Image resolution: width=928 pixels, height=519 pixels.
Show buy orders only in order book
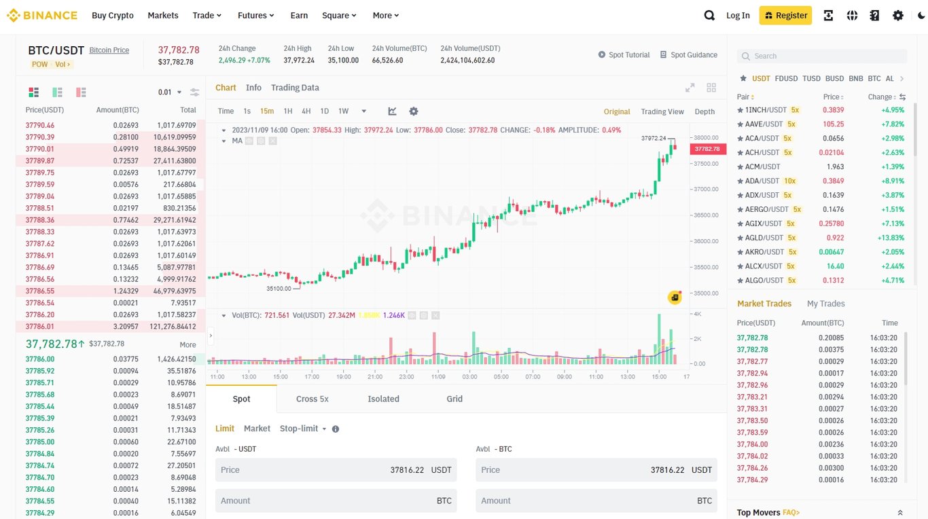coord(57,92)
